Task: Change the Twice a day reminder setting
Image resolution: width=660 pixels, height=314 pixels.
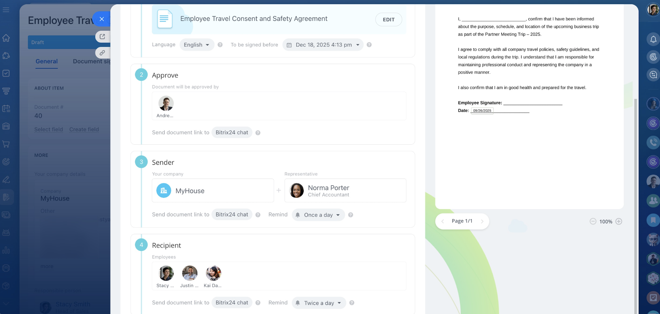Action: click(319, 303)
